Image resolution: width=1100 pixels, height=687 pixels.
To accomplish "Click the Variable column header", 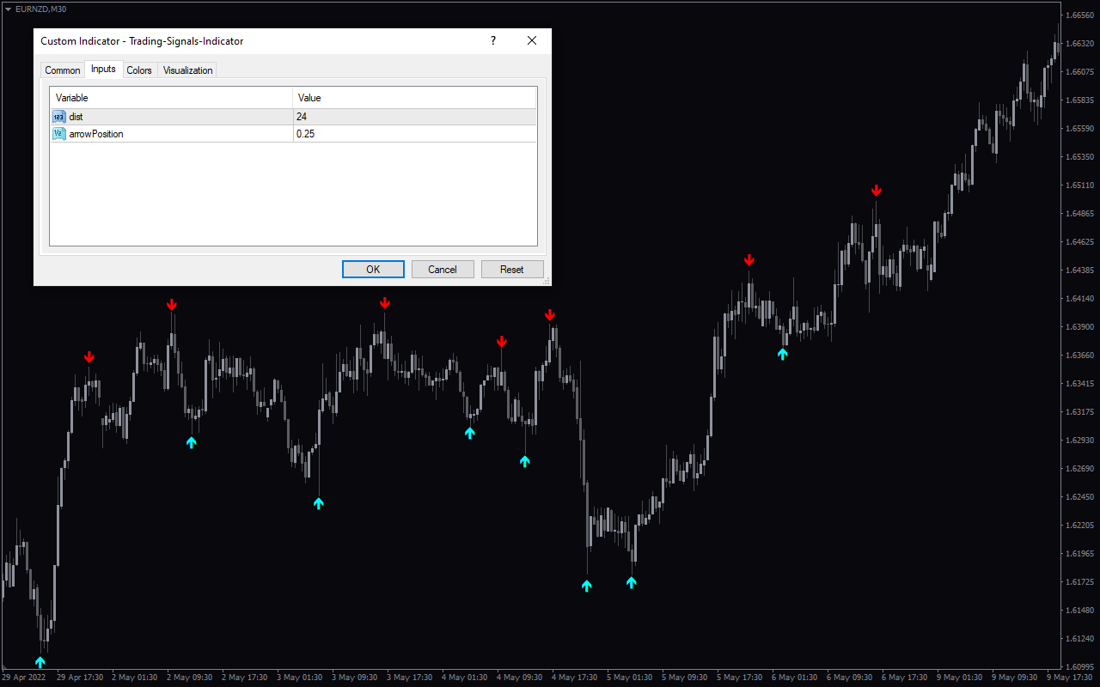I will click(x=171, y=98).
